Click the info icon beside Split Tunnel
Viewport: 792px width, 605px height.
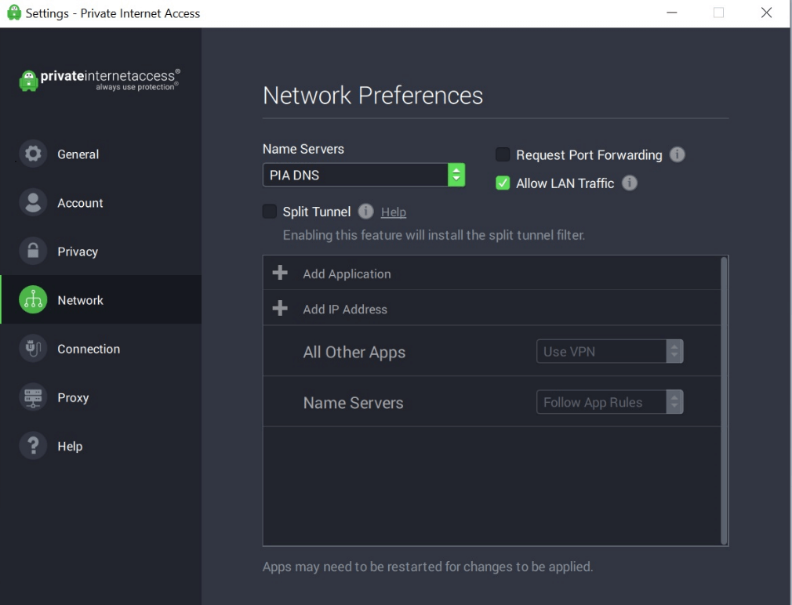tap(365, 212)
